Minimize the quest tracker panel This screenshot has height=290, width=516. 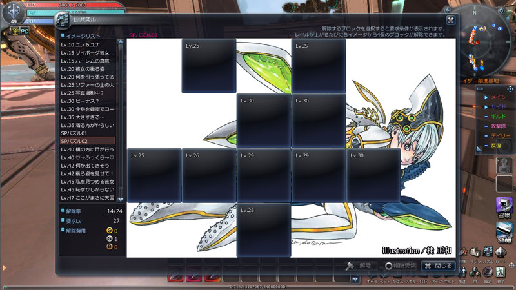(x=480, y=89)
